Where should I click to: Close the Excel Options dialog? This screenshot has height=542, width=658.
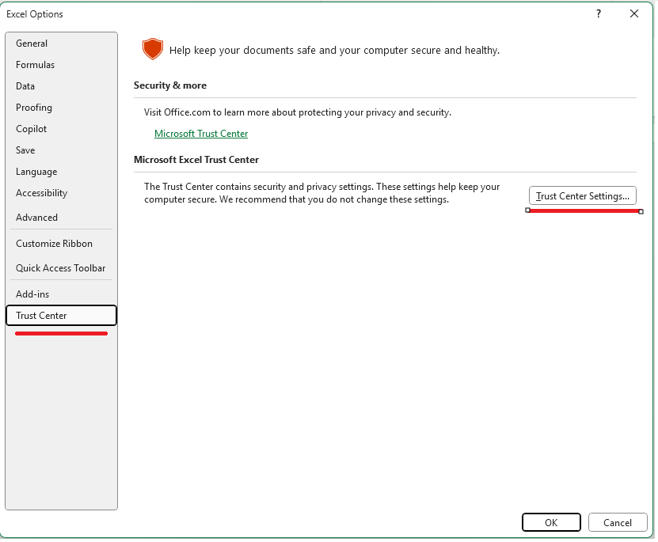click(634, 13)
